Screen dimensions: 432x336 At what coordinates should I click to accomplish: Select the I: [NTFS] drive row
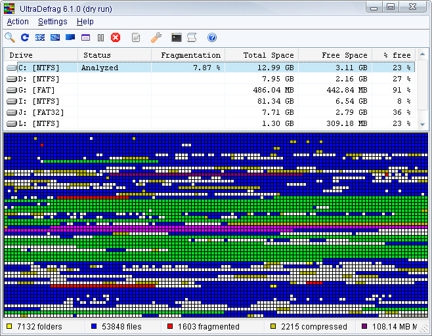pos(209,101)
